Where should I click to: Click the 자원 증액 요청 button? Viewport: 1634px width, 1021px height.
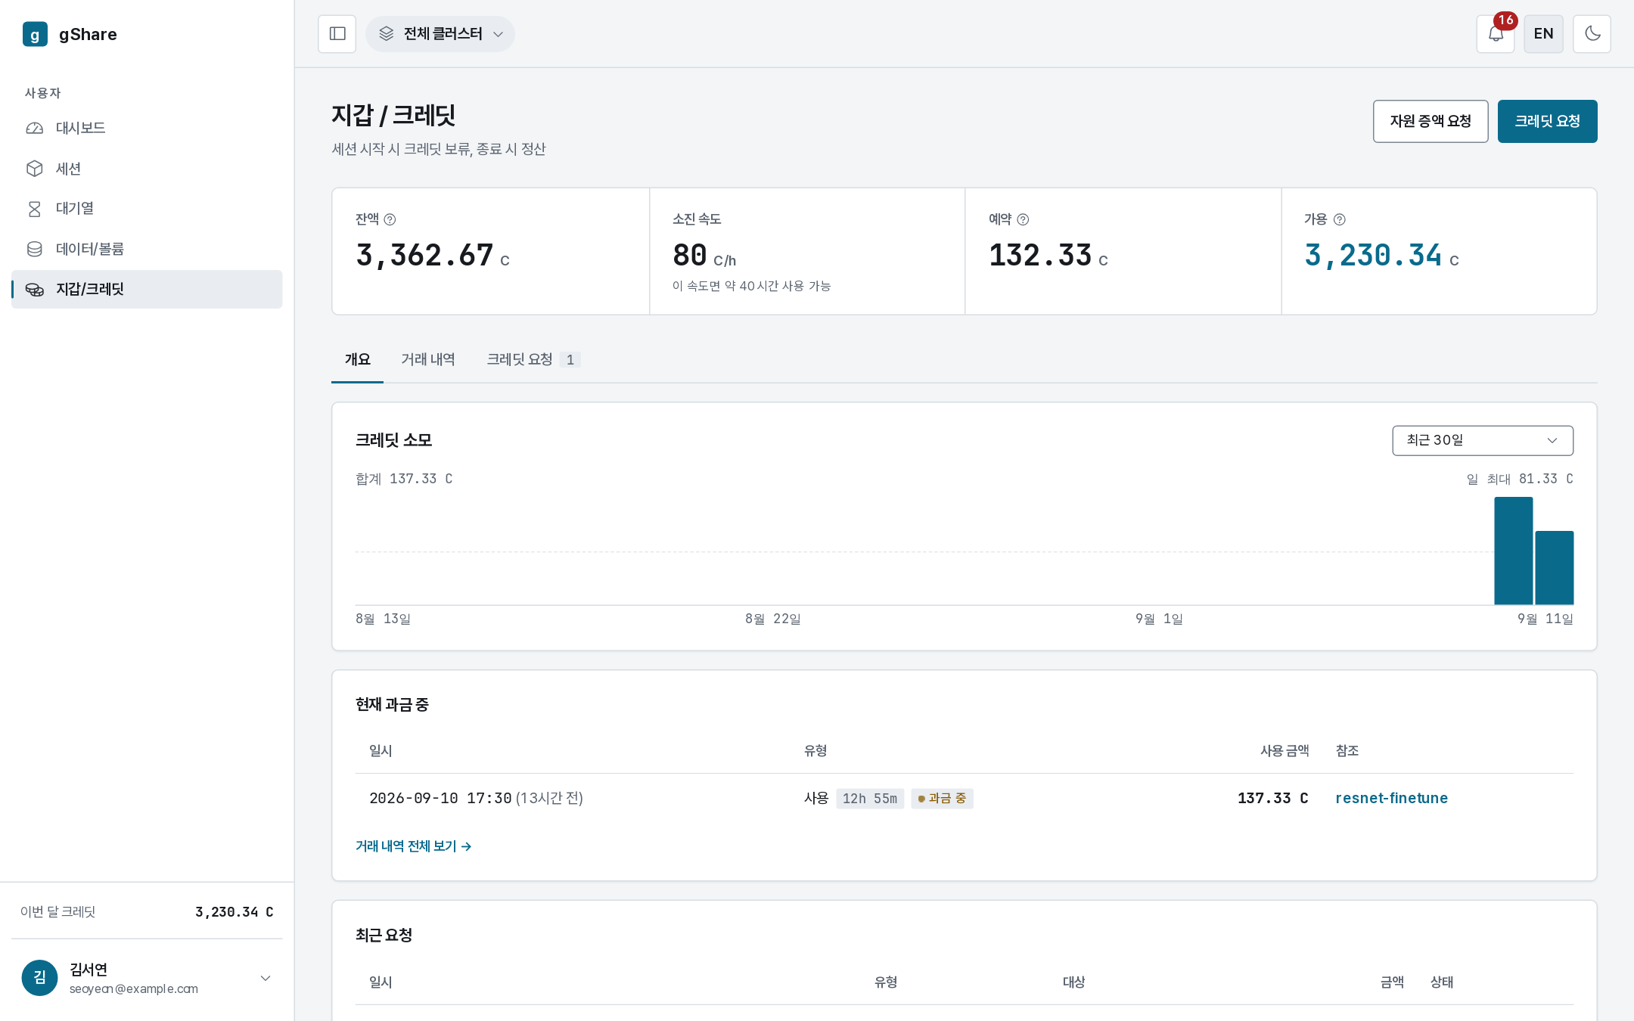(1431, 121)
